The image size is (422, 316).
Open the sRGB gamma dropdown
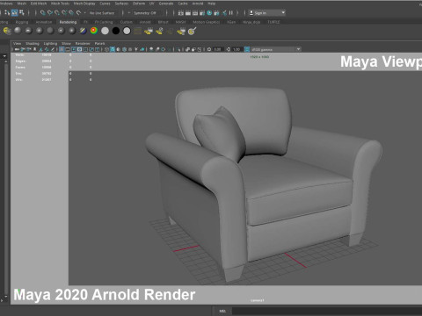point(276,49)
